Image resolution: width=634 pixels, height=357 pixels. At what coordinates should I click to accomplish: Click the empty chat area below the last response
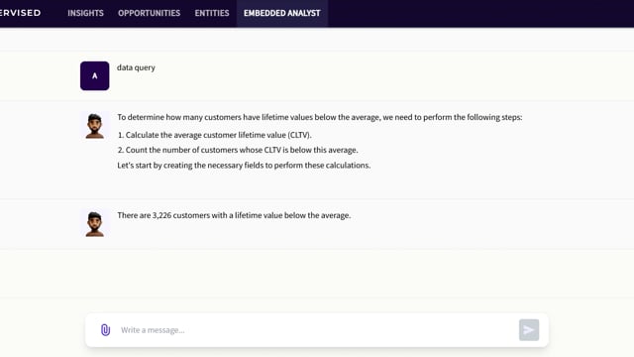pos(317,274)
